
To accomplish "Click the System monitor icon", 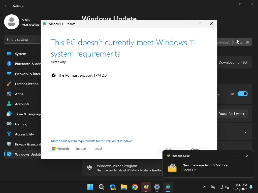I will tap(9, 54).
